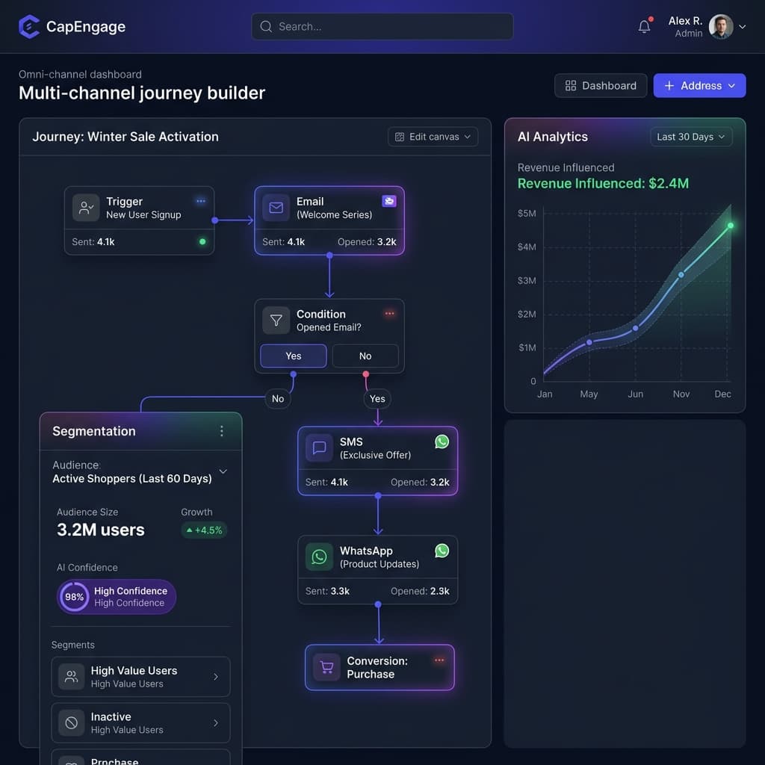Select the Yes branch in Condition

pos(293,356)
